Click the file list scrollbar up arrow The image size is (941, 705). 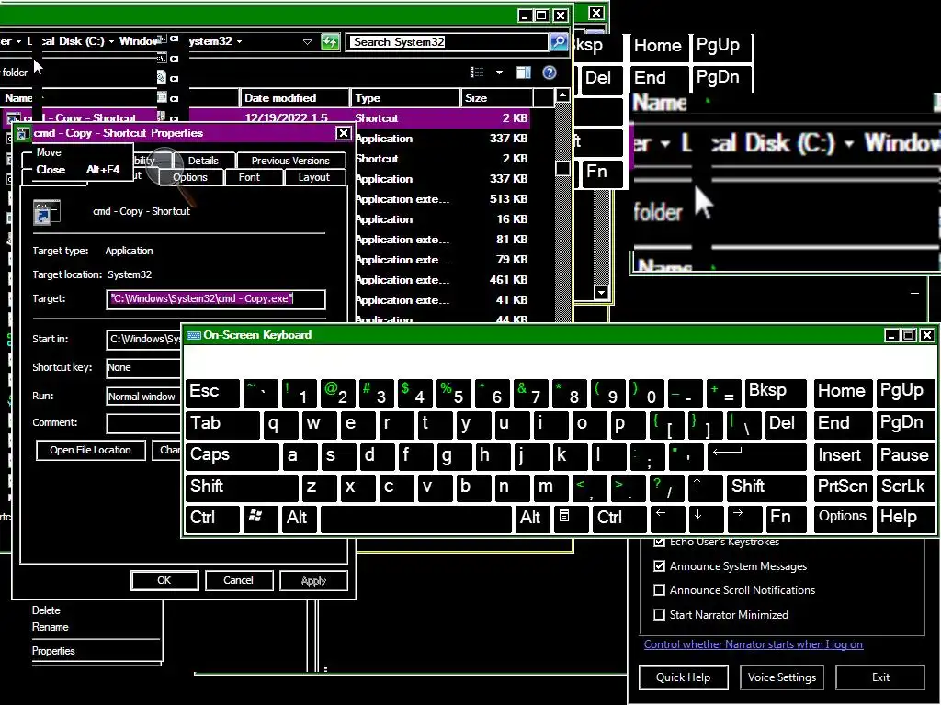(x=562, y=95)
